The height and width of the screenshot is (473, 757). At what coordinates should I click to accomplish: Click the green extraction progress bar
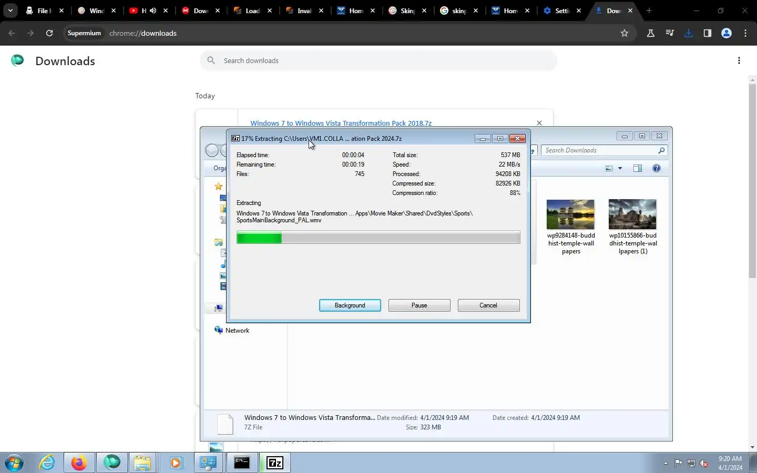pos(378,238)
